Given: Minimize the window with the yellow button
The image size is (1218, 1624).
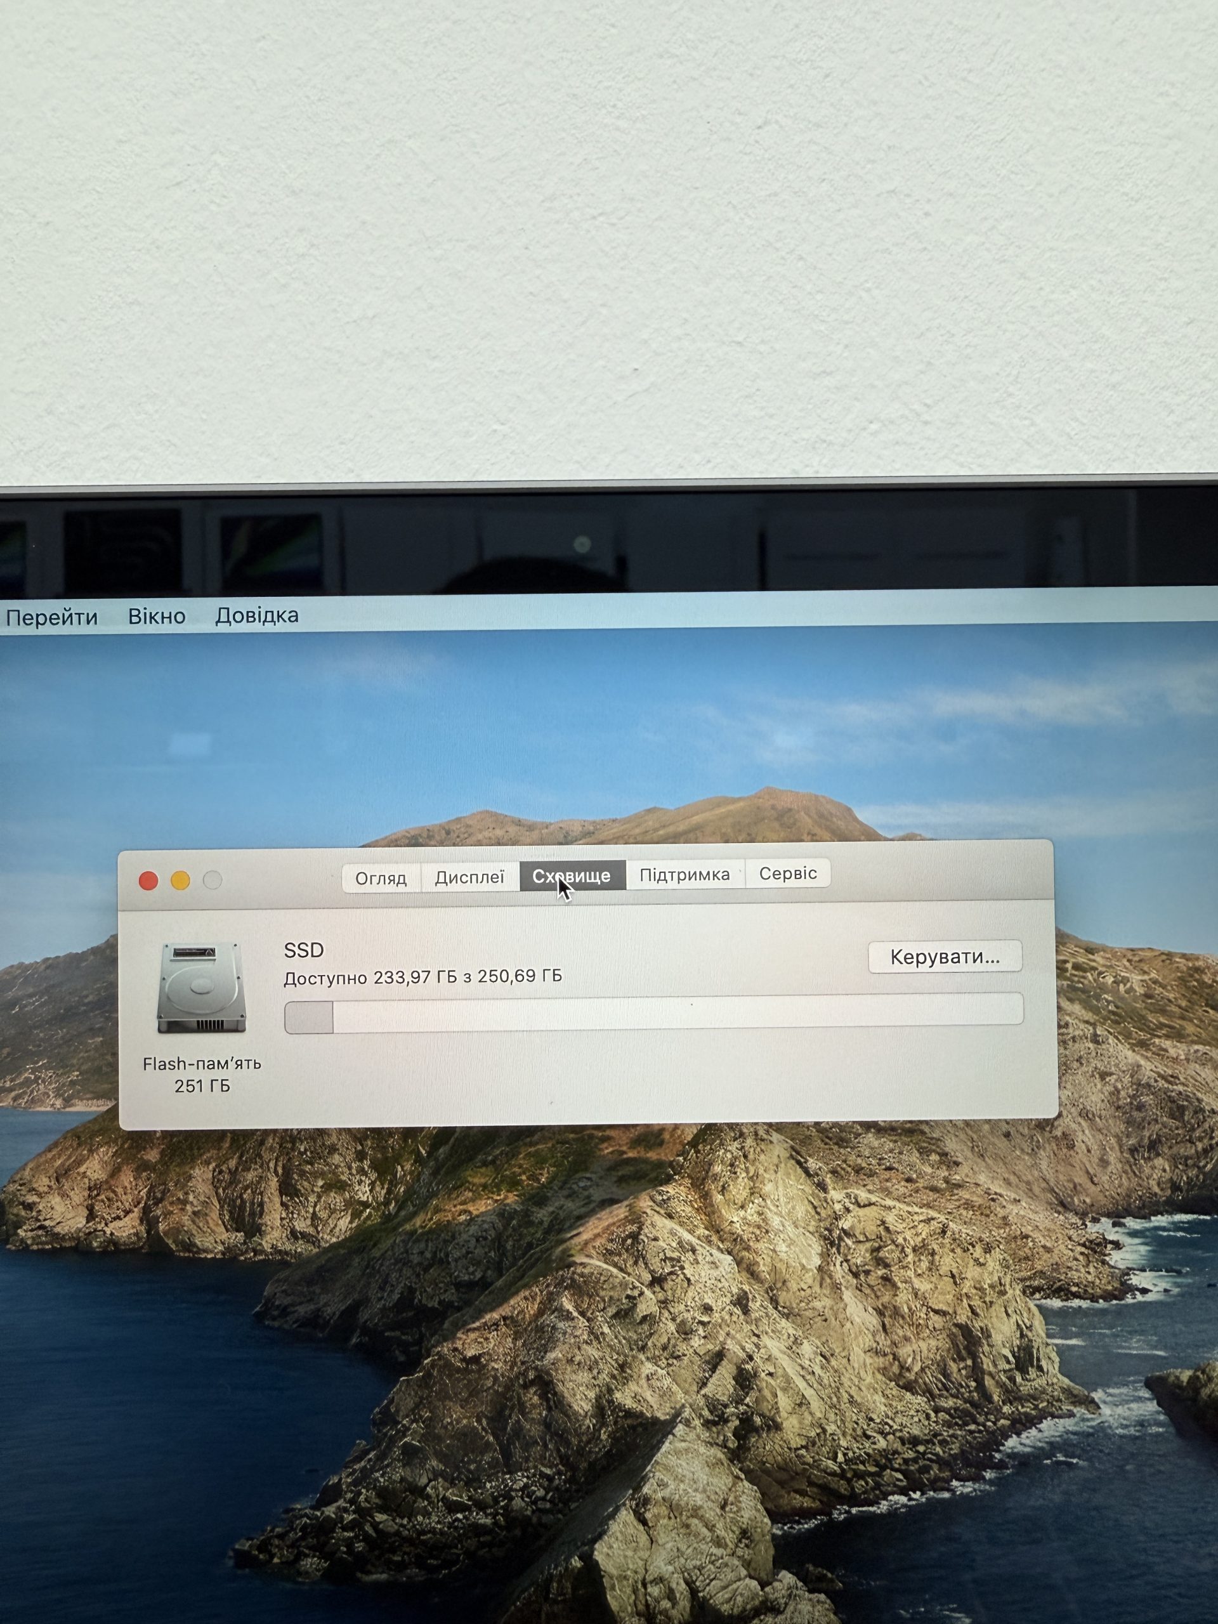Looking at the screenshot, I should (181, 881).
